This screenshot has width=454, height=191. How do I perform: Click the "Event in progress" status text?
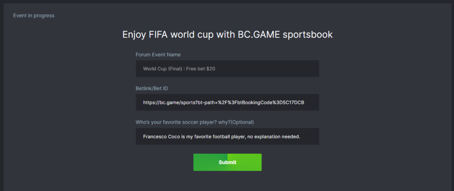pyautogui.click(x=34, y=16)
